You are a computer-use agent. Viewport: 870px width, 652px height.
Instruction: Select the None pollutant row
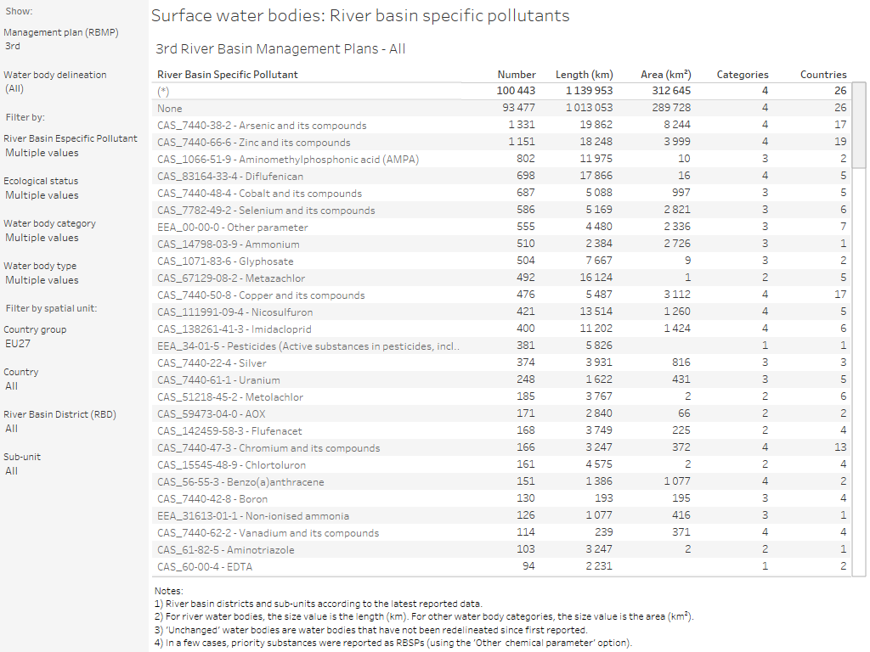point(501,108)
